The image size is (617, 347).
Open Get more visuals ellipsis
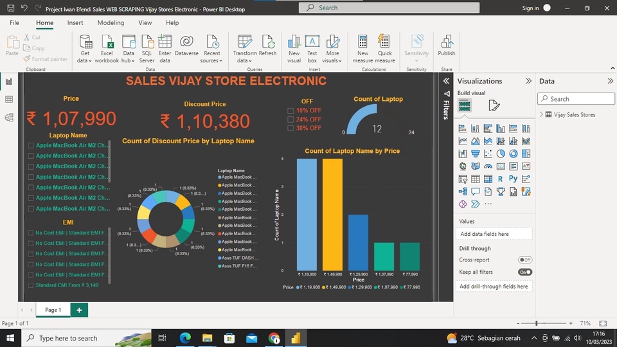point(488,204)
